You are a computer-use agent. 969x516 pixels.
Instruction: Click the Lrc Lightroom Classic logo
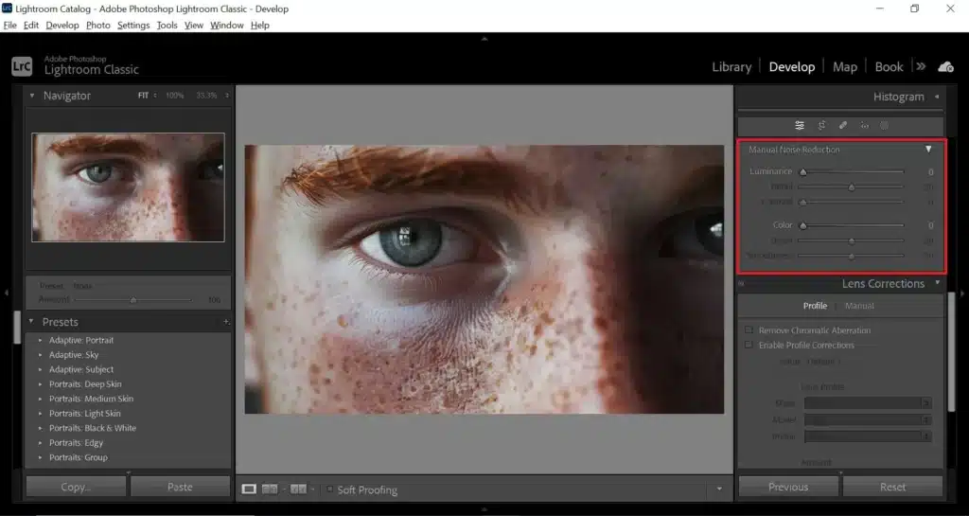click(22, 66)
